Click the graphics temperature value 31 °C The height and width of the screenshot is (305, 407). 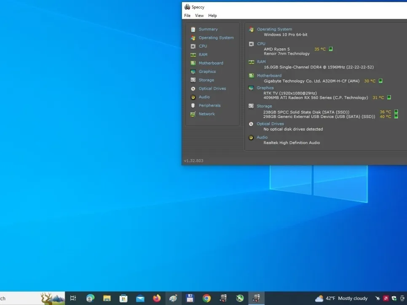tap(378, 98)
